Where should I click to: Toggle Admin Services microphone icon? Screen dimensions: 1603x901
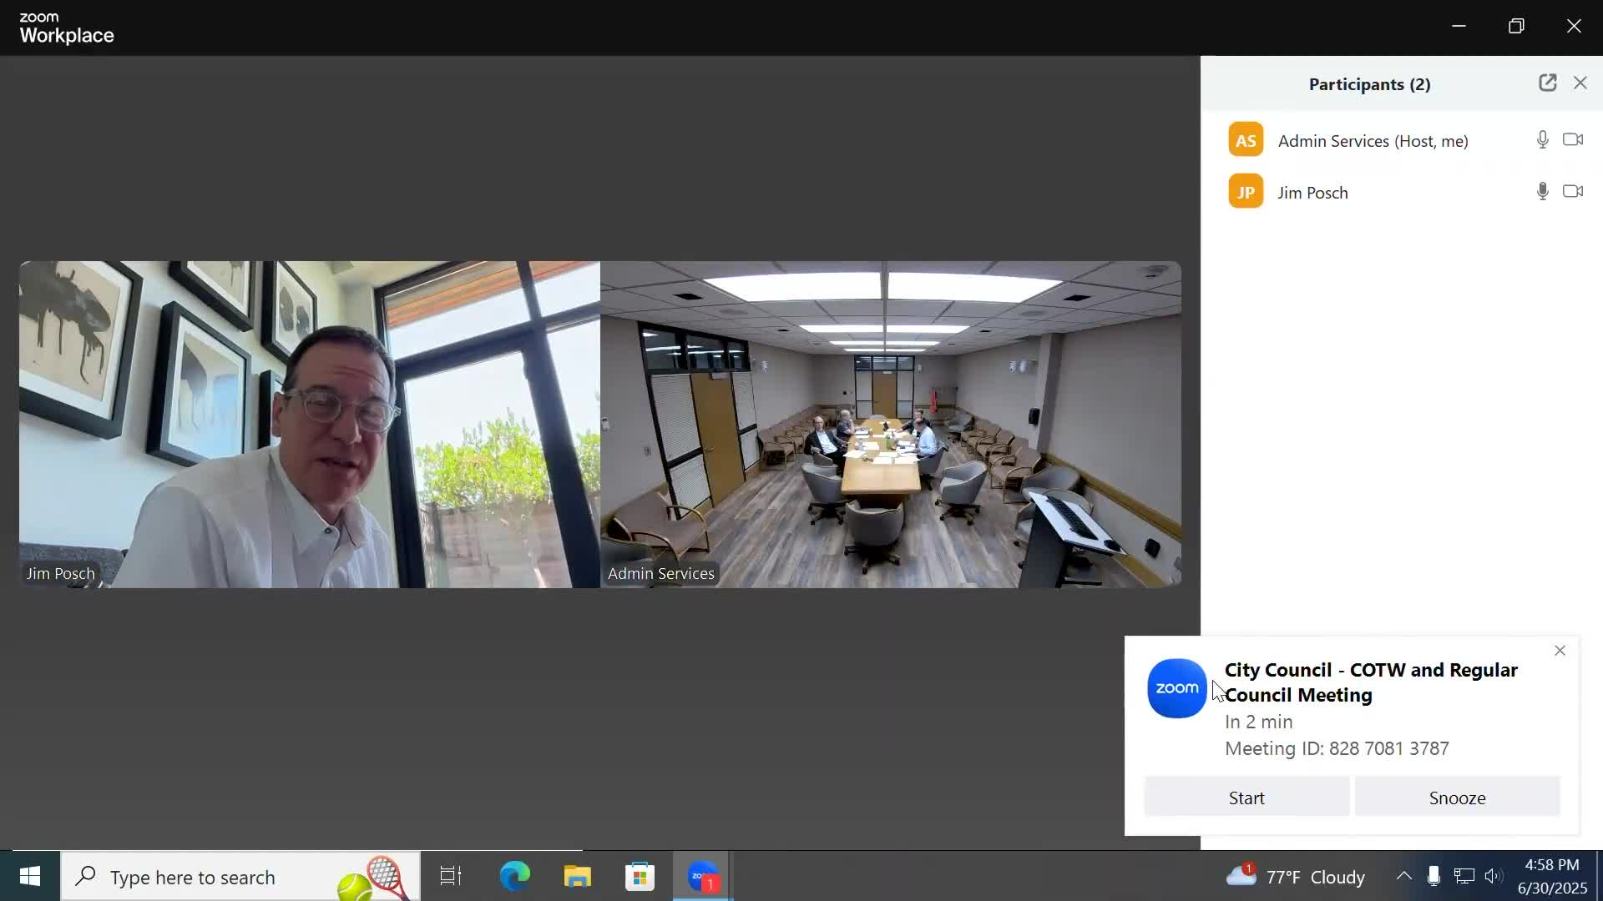click(x=1542, y=140)
